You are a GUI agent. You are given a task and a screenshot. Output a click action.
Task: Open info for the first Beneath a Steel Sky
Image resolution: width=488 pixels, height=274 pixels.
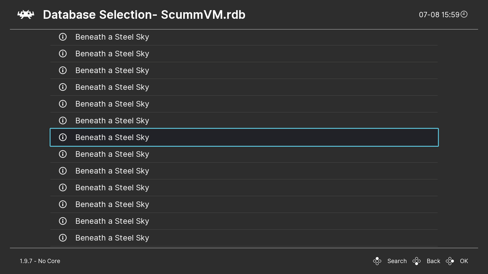click(63, 37)
